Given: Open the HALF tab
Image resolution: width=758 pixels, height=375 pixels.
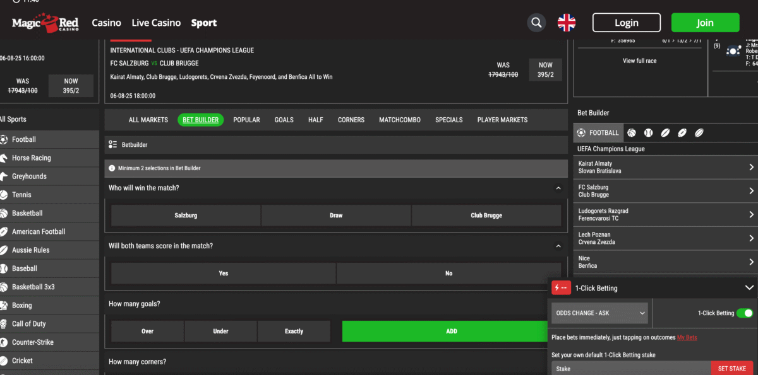Looking at the screenshot, I should point(316,120).
